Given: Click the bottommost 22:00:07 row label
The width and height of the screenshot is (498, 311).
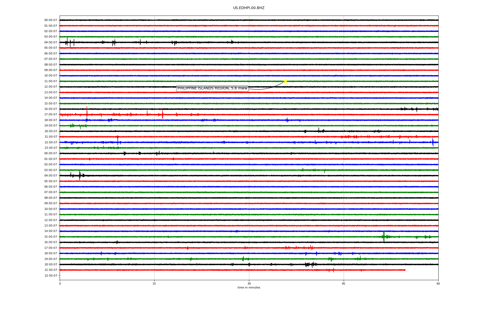Looking at the screenshot, I should coord(51,275).
